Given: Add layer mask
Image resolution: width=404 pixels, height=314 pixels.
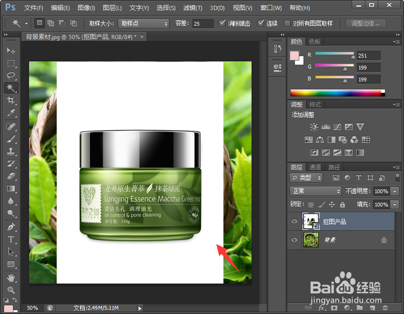Looking at the screenshot, I should pos(334,307).
